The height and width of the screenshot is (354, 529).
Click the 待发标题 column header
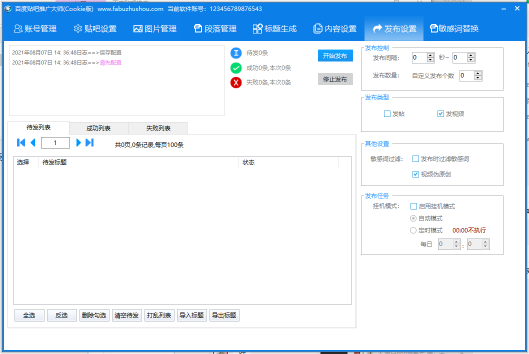point(139,162)
